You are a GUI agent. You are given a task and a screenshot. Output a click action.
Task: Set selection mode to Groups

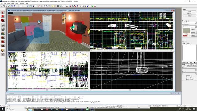click(x=189, y=11)
